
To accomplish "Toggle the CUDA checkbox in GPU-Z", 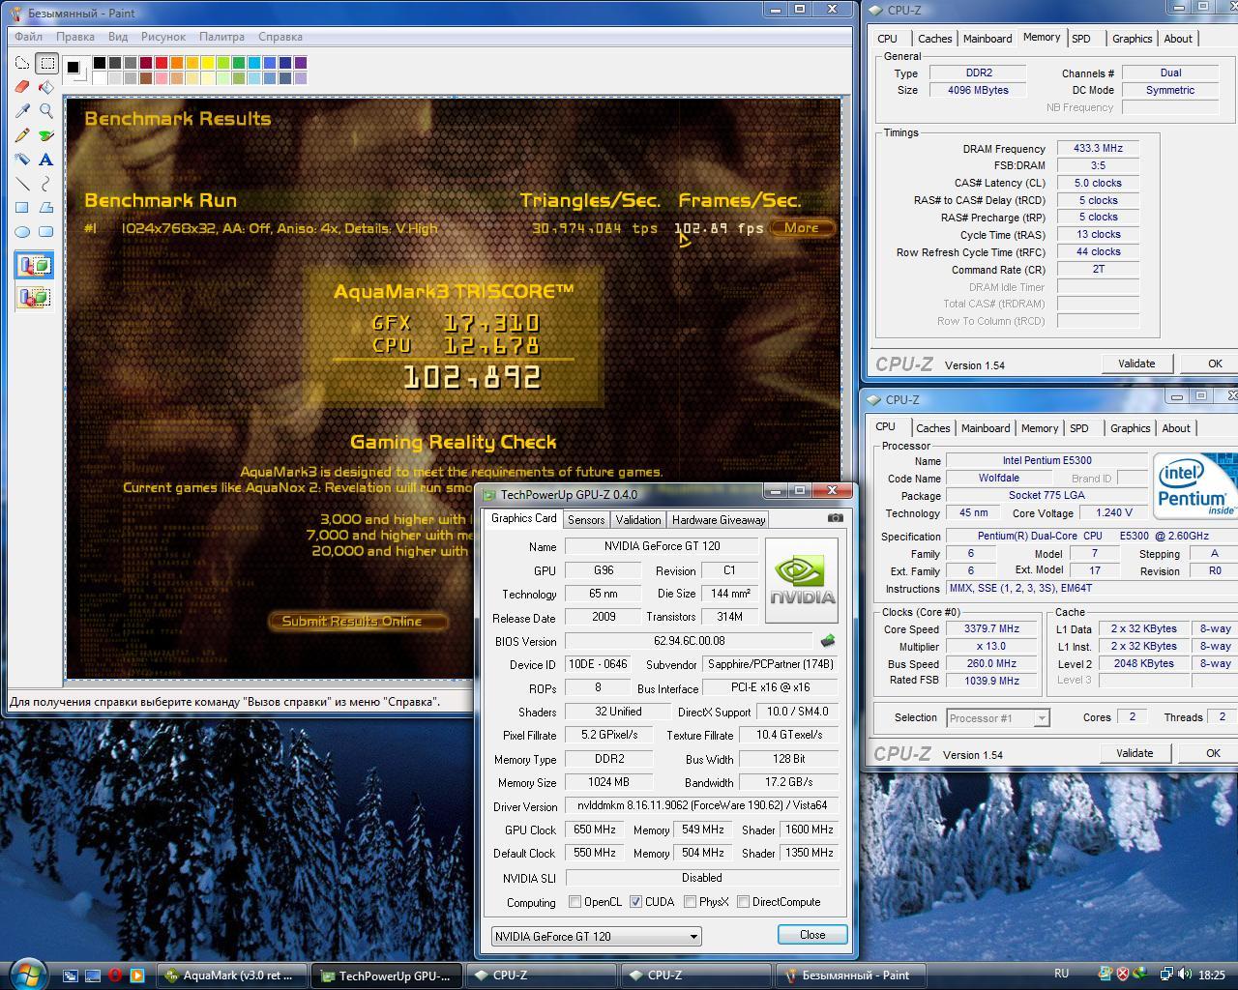I will tap(635, 902).
